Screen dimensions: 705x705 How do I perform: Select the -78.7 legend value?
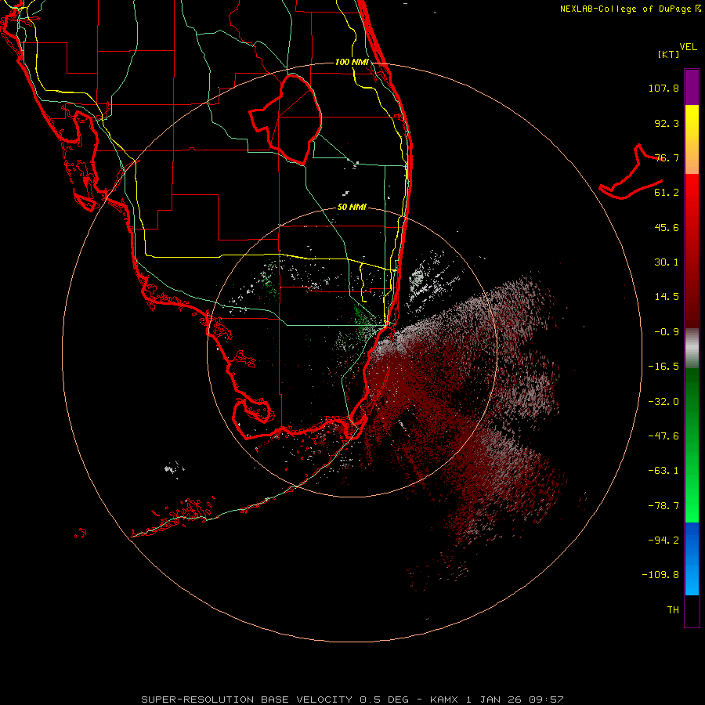[x=663, y=506]
